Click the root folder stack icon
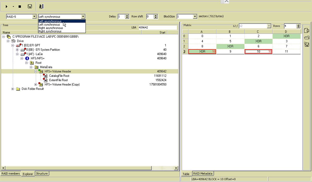 click(9, 37)
